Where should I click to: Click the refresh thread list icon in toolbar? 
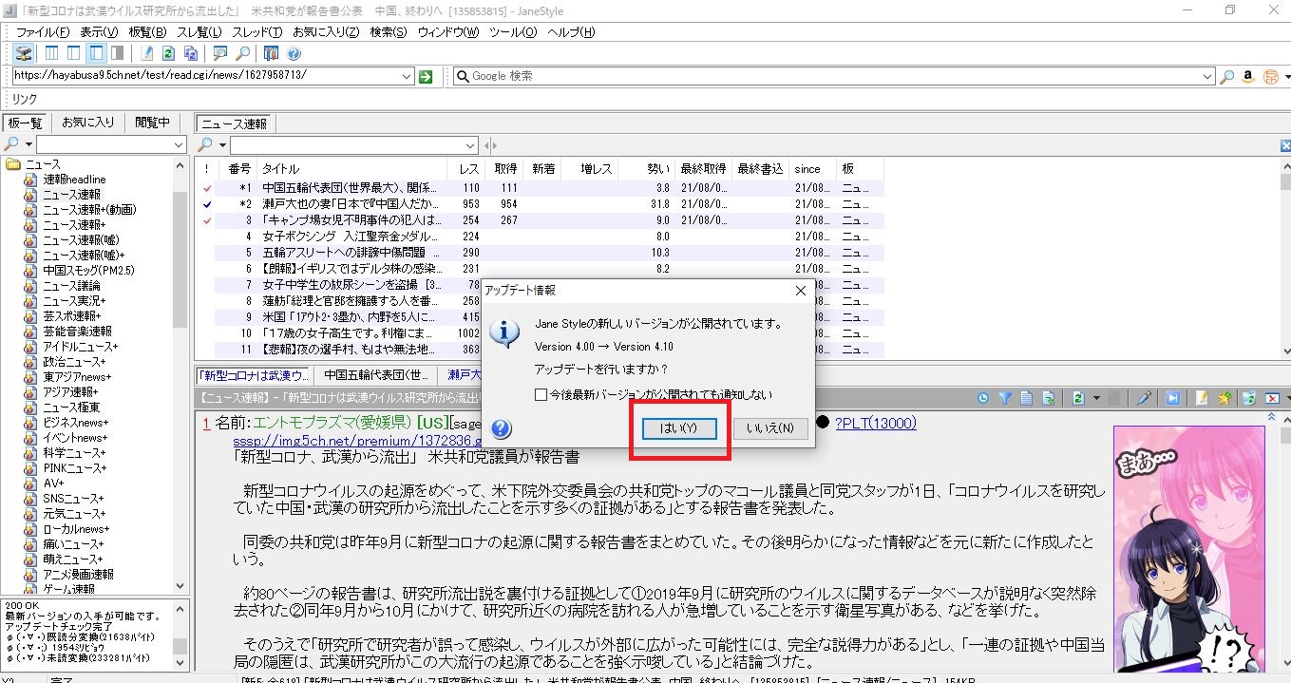coord(168,52)
